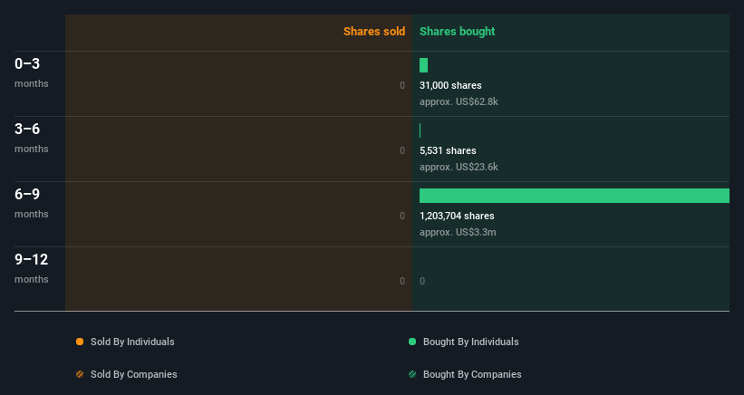Click the 0 shares sold value in 6–9 months row

point(402,216)
